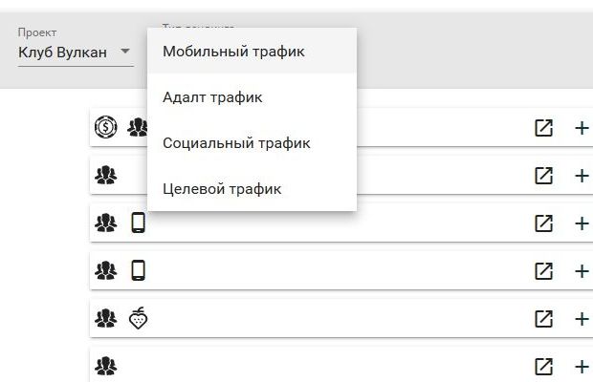The image size is (593, 382).
Task: Click the dollar chip icon in first row
Action: point(106,127)
